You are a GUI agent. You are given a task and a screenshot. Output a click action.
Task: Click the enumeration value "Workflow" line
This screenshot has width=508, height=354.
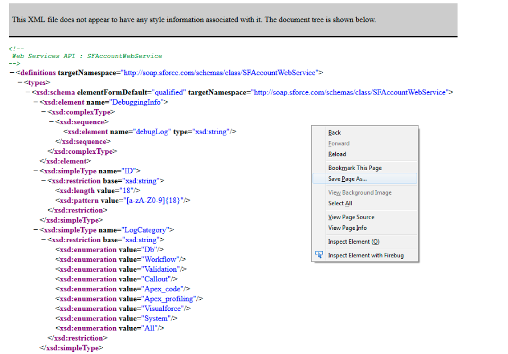121,259
